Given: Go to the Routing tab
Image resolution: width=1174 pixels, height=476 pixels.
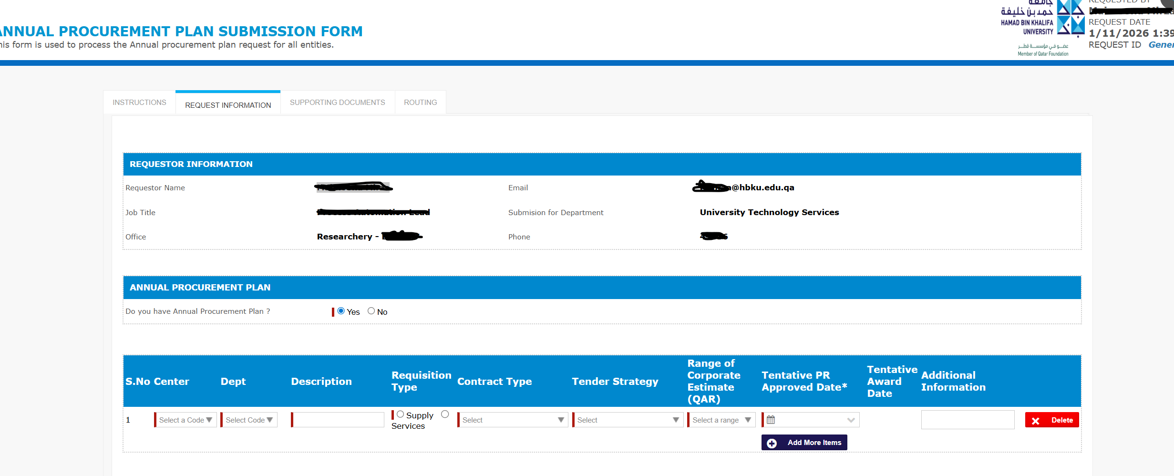Looking at the screenshot, I should [420, 103].
